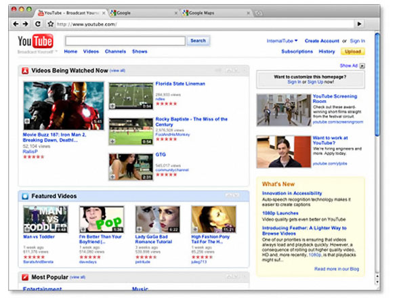Move the Most Popular module down
The height and width of the screenshot is (298, 397).
[236, 277]
